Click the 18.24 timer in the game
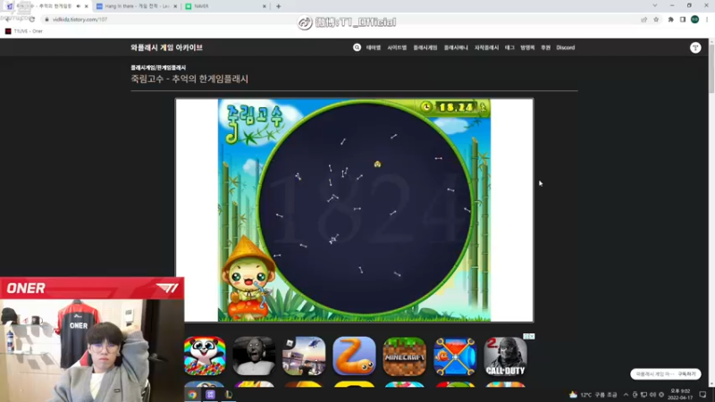 pos(456,107)
